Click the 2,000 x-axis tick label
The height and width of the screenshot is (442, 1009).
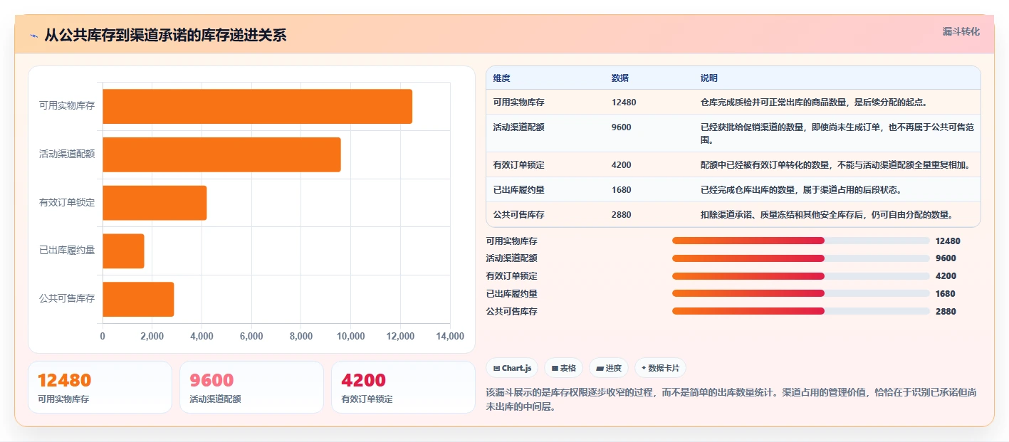point(152,337)
